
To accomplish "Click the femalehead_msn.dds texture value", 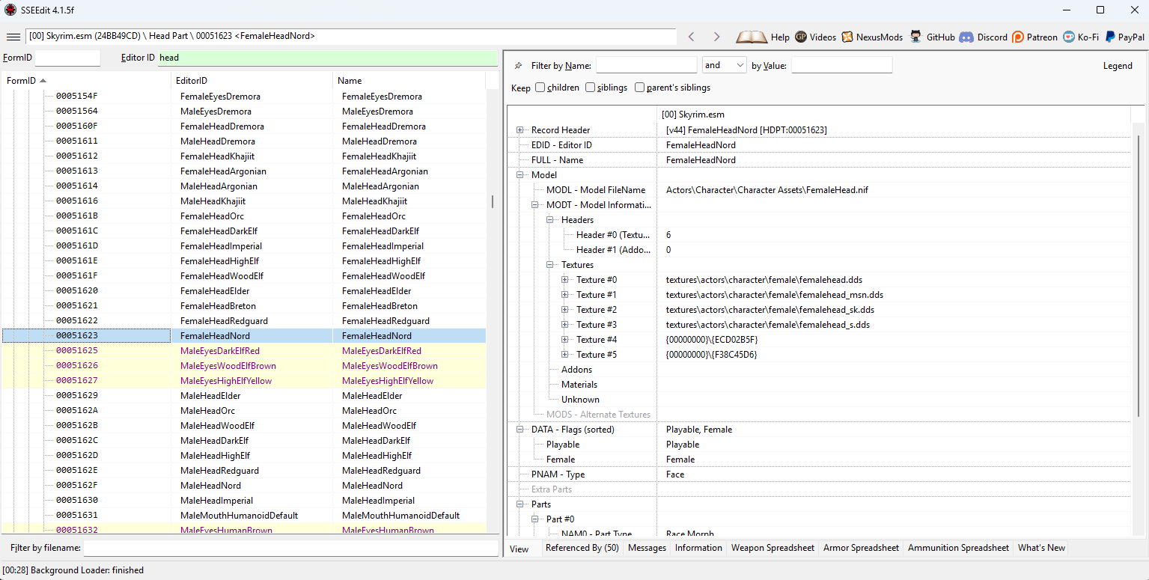I will (775, 295).
